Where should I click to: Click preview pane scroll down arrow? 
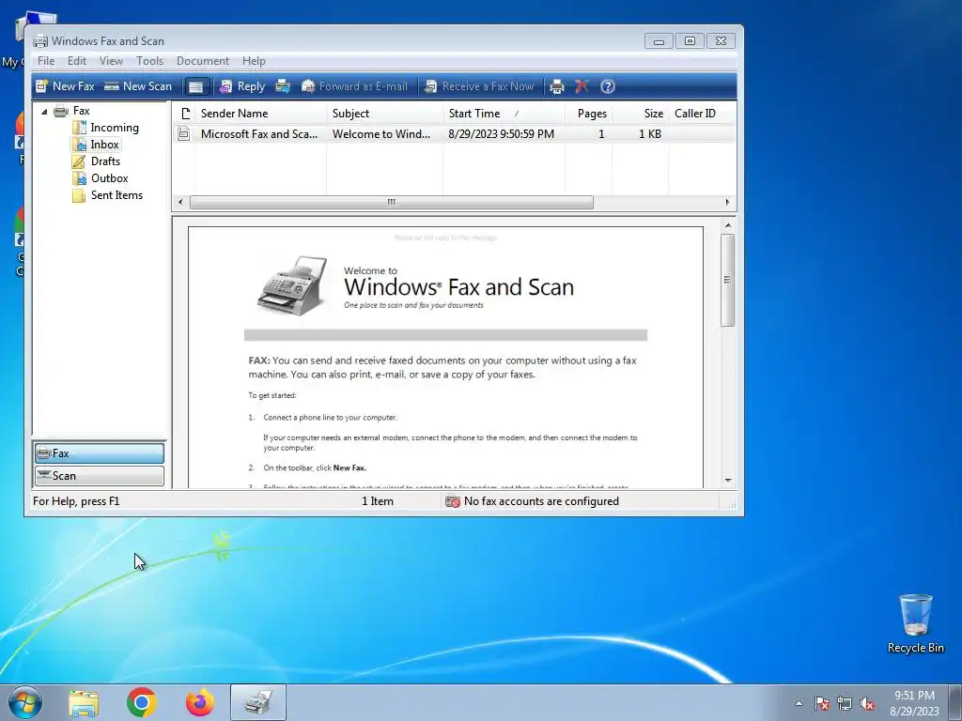728,480
